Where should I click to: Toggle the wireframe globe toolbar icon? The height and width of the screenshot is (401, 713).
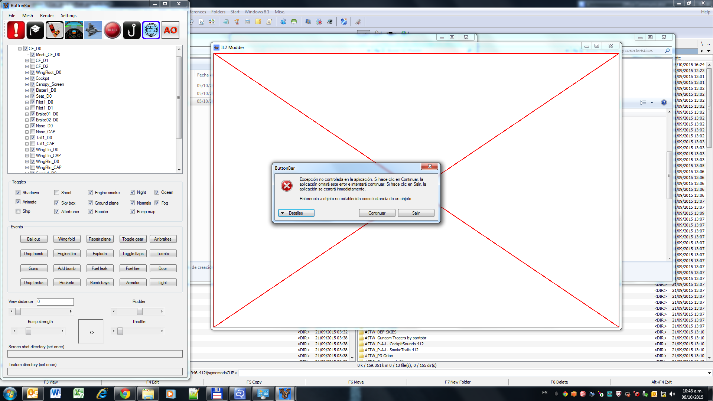coord(151,30)
